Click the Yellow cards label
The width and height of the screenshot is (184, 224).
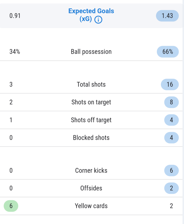coord(91,206)
